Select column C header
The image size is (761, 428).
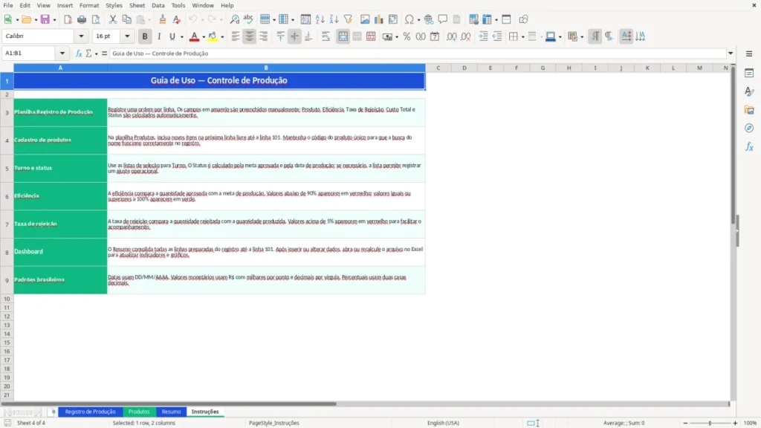(x=438, y=68)
